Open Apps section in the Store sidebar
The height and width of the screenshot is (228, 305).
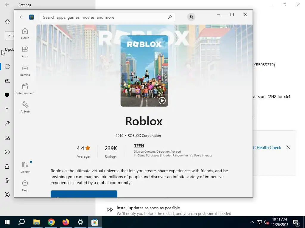coord(25,52)
